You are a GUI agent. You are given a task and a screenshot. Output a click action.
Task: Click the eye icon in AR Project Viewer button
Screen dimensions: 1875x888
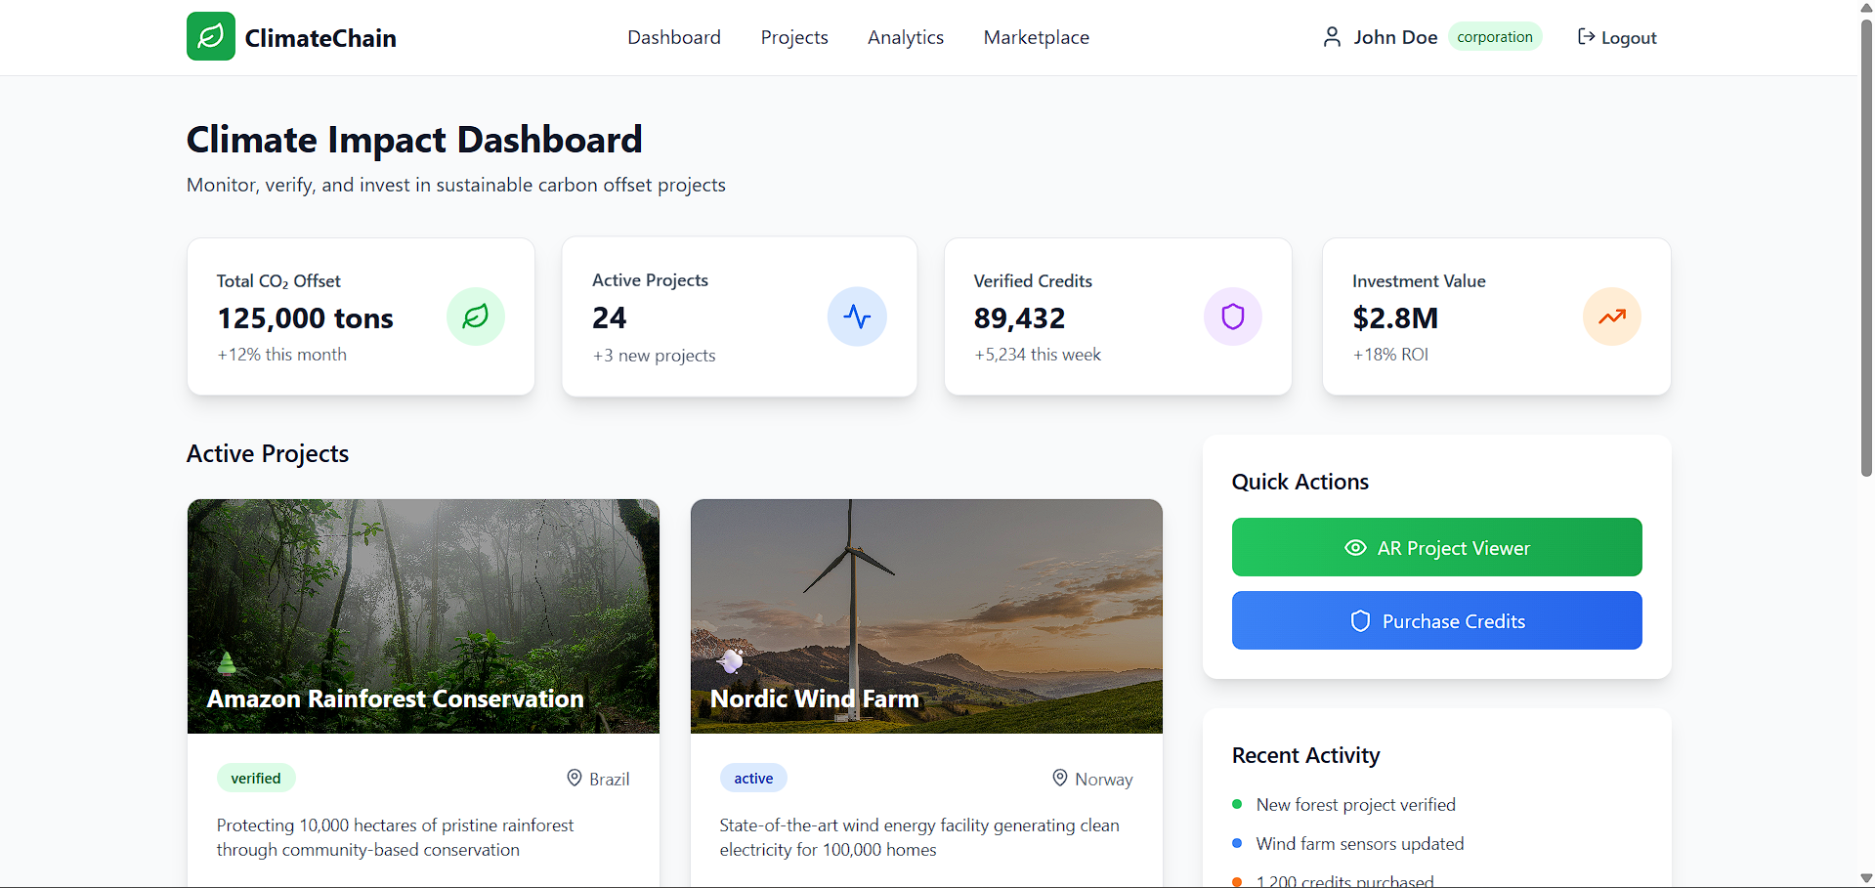pyautogui.click(x=1355, y=548)
